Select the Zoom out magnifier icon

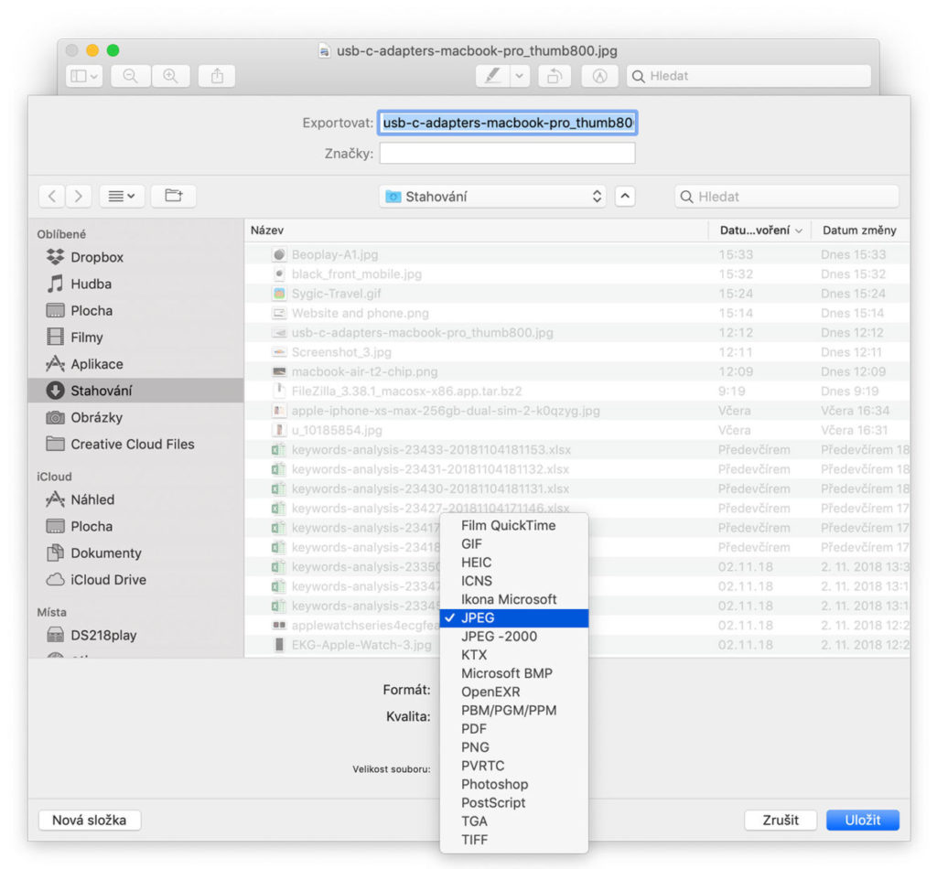click(x=131, y=76)
